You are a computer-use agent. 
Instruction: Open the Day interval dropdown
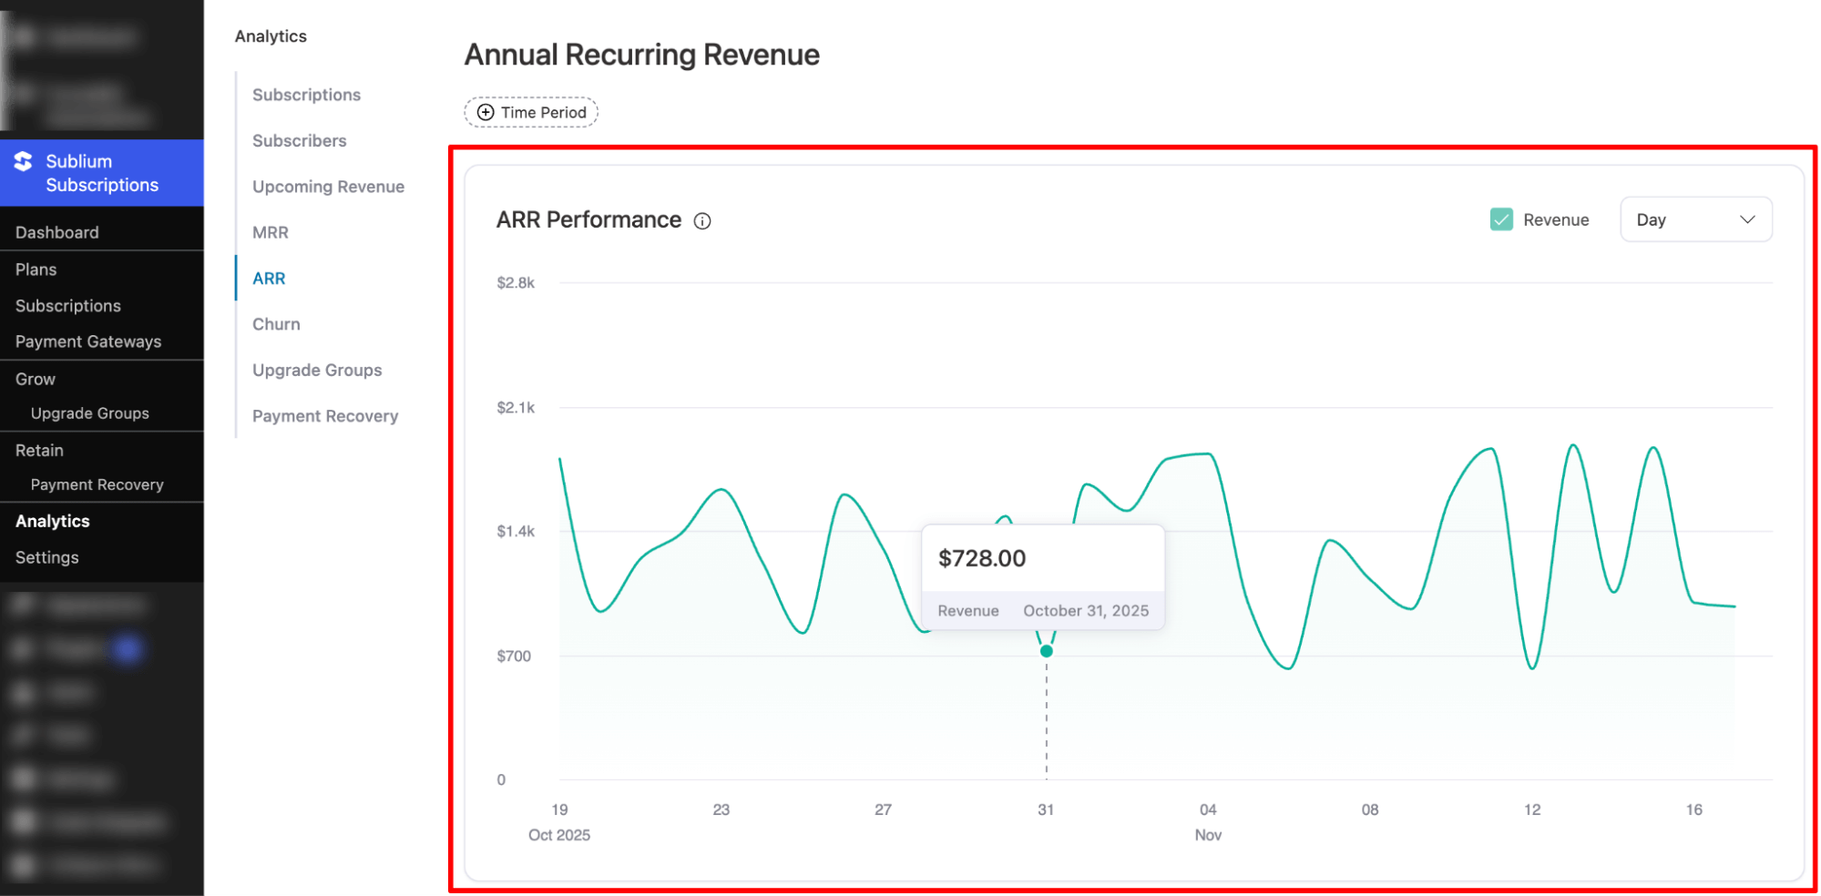click(x=1695, y=219)
